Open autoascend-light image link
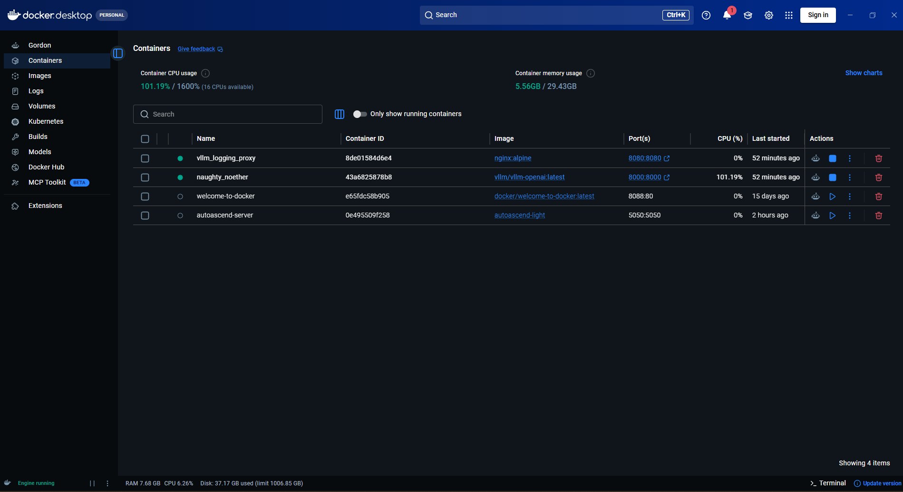903x492 pixels. (519, 215)
